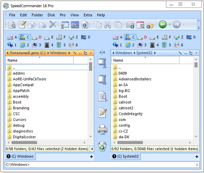204x173 pixels.
Task: Expand the command line history dropdown
Action: pyautogui.click(x=197, y=165)
